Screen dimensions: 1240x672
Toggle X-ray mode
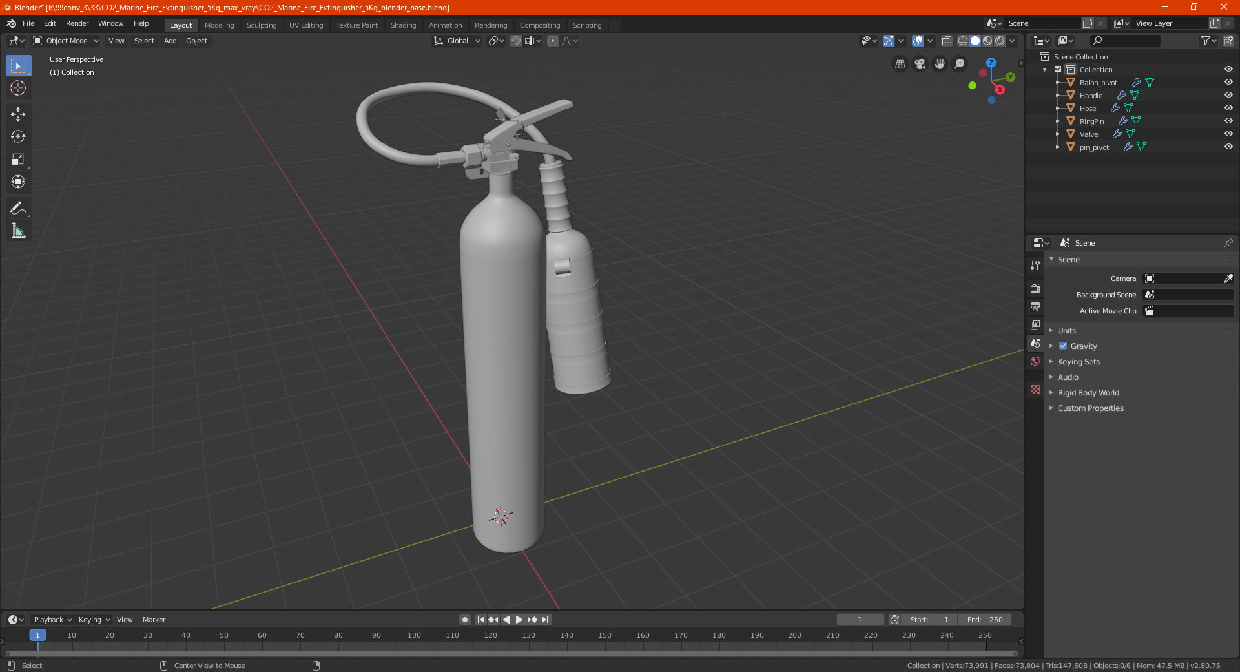tap(946, 41)
